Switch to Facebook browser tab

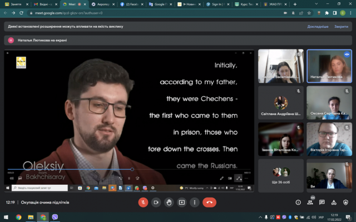pos(131,4)
